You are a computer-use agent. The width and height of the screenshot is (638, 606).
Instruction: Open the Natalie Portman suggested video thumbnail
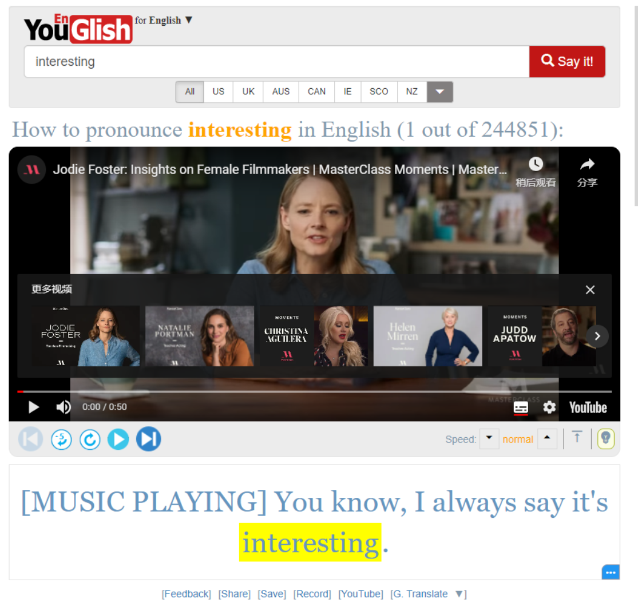point(200,336)
